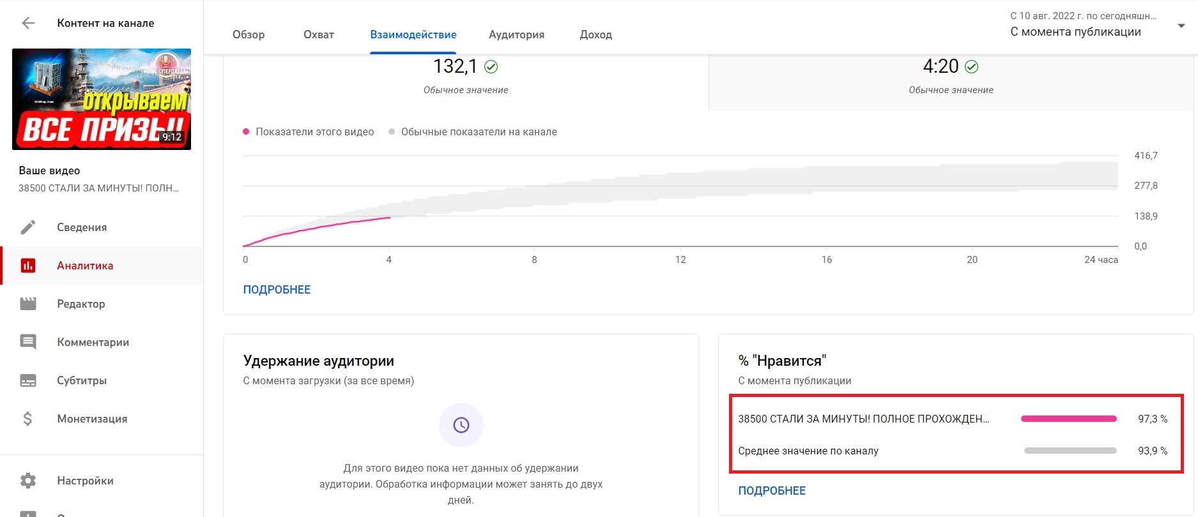
Task: Click ПОДРОБНЕЕ in the Нравится card
Action: point(772,491)
